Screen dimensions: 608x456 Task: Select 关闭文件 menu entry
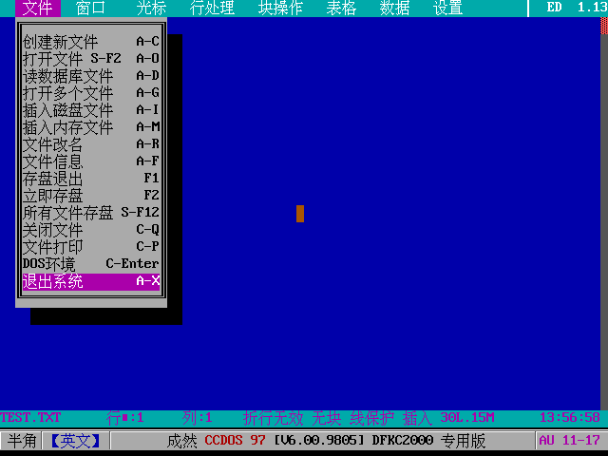click(x=91, y=229)
